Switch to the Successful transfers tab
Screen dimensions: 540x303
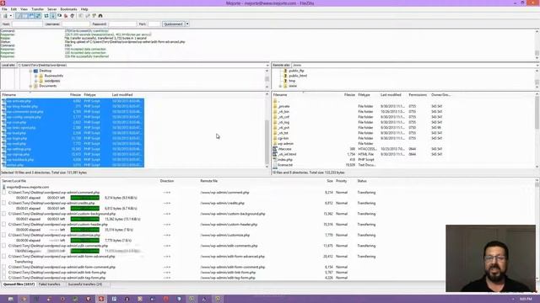[x=84, y=284]
